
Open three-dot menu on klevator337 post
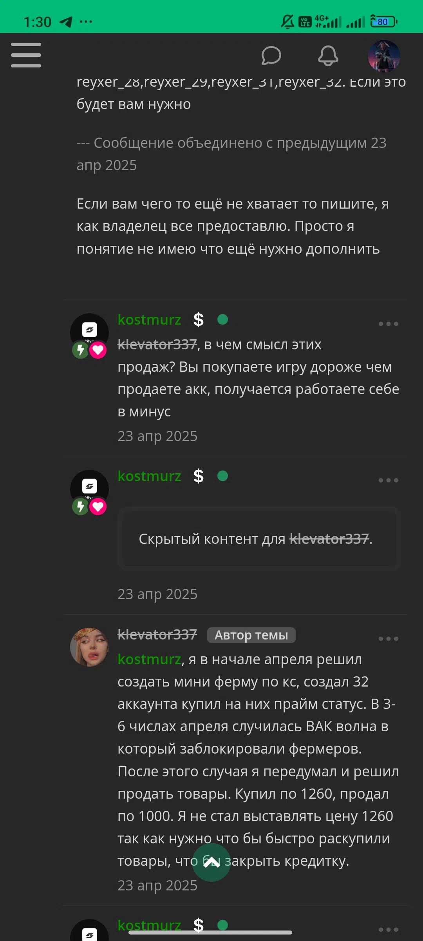point(388,639)
